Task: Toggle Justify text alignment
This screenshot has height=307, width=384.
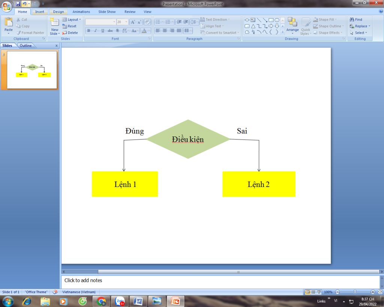Action: 179,31
